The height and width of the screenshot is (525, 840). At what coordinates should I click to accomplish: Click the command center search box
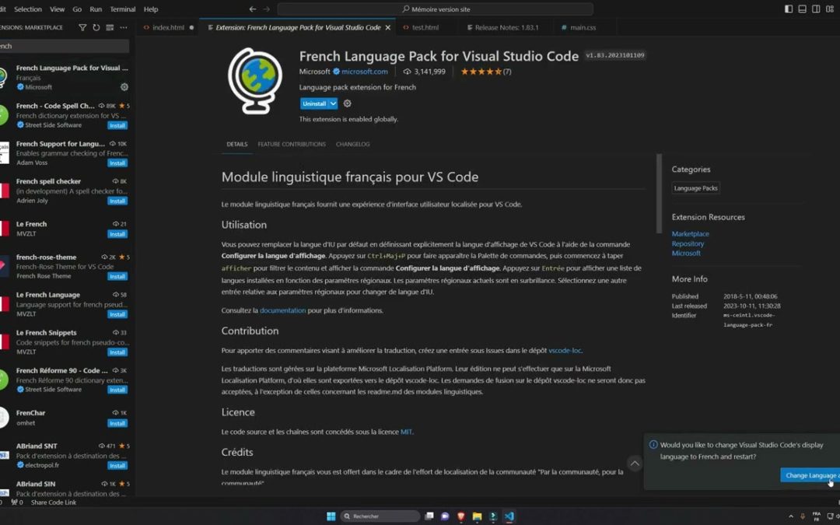click(x=435, y=9)
